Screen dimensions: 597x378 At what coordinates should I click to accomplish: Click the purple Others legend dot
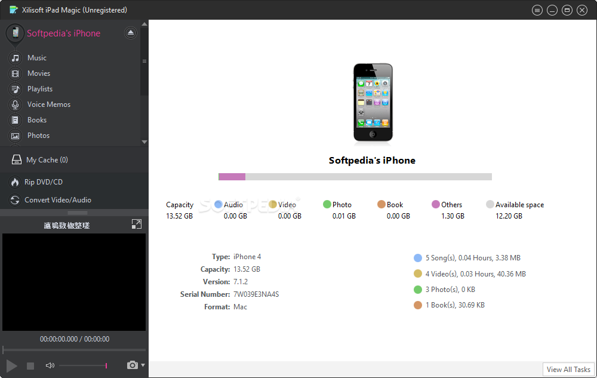point(436,204)
